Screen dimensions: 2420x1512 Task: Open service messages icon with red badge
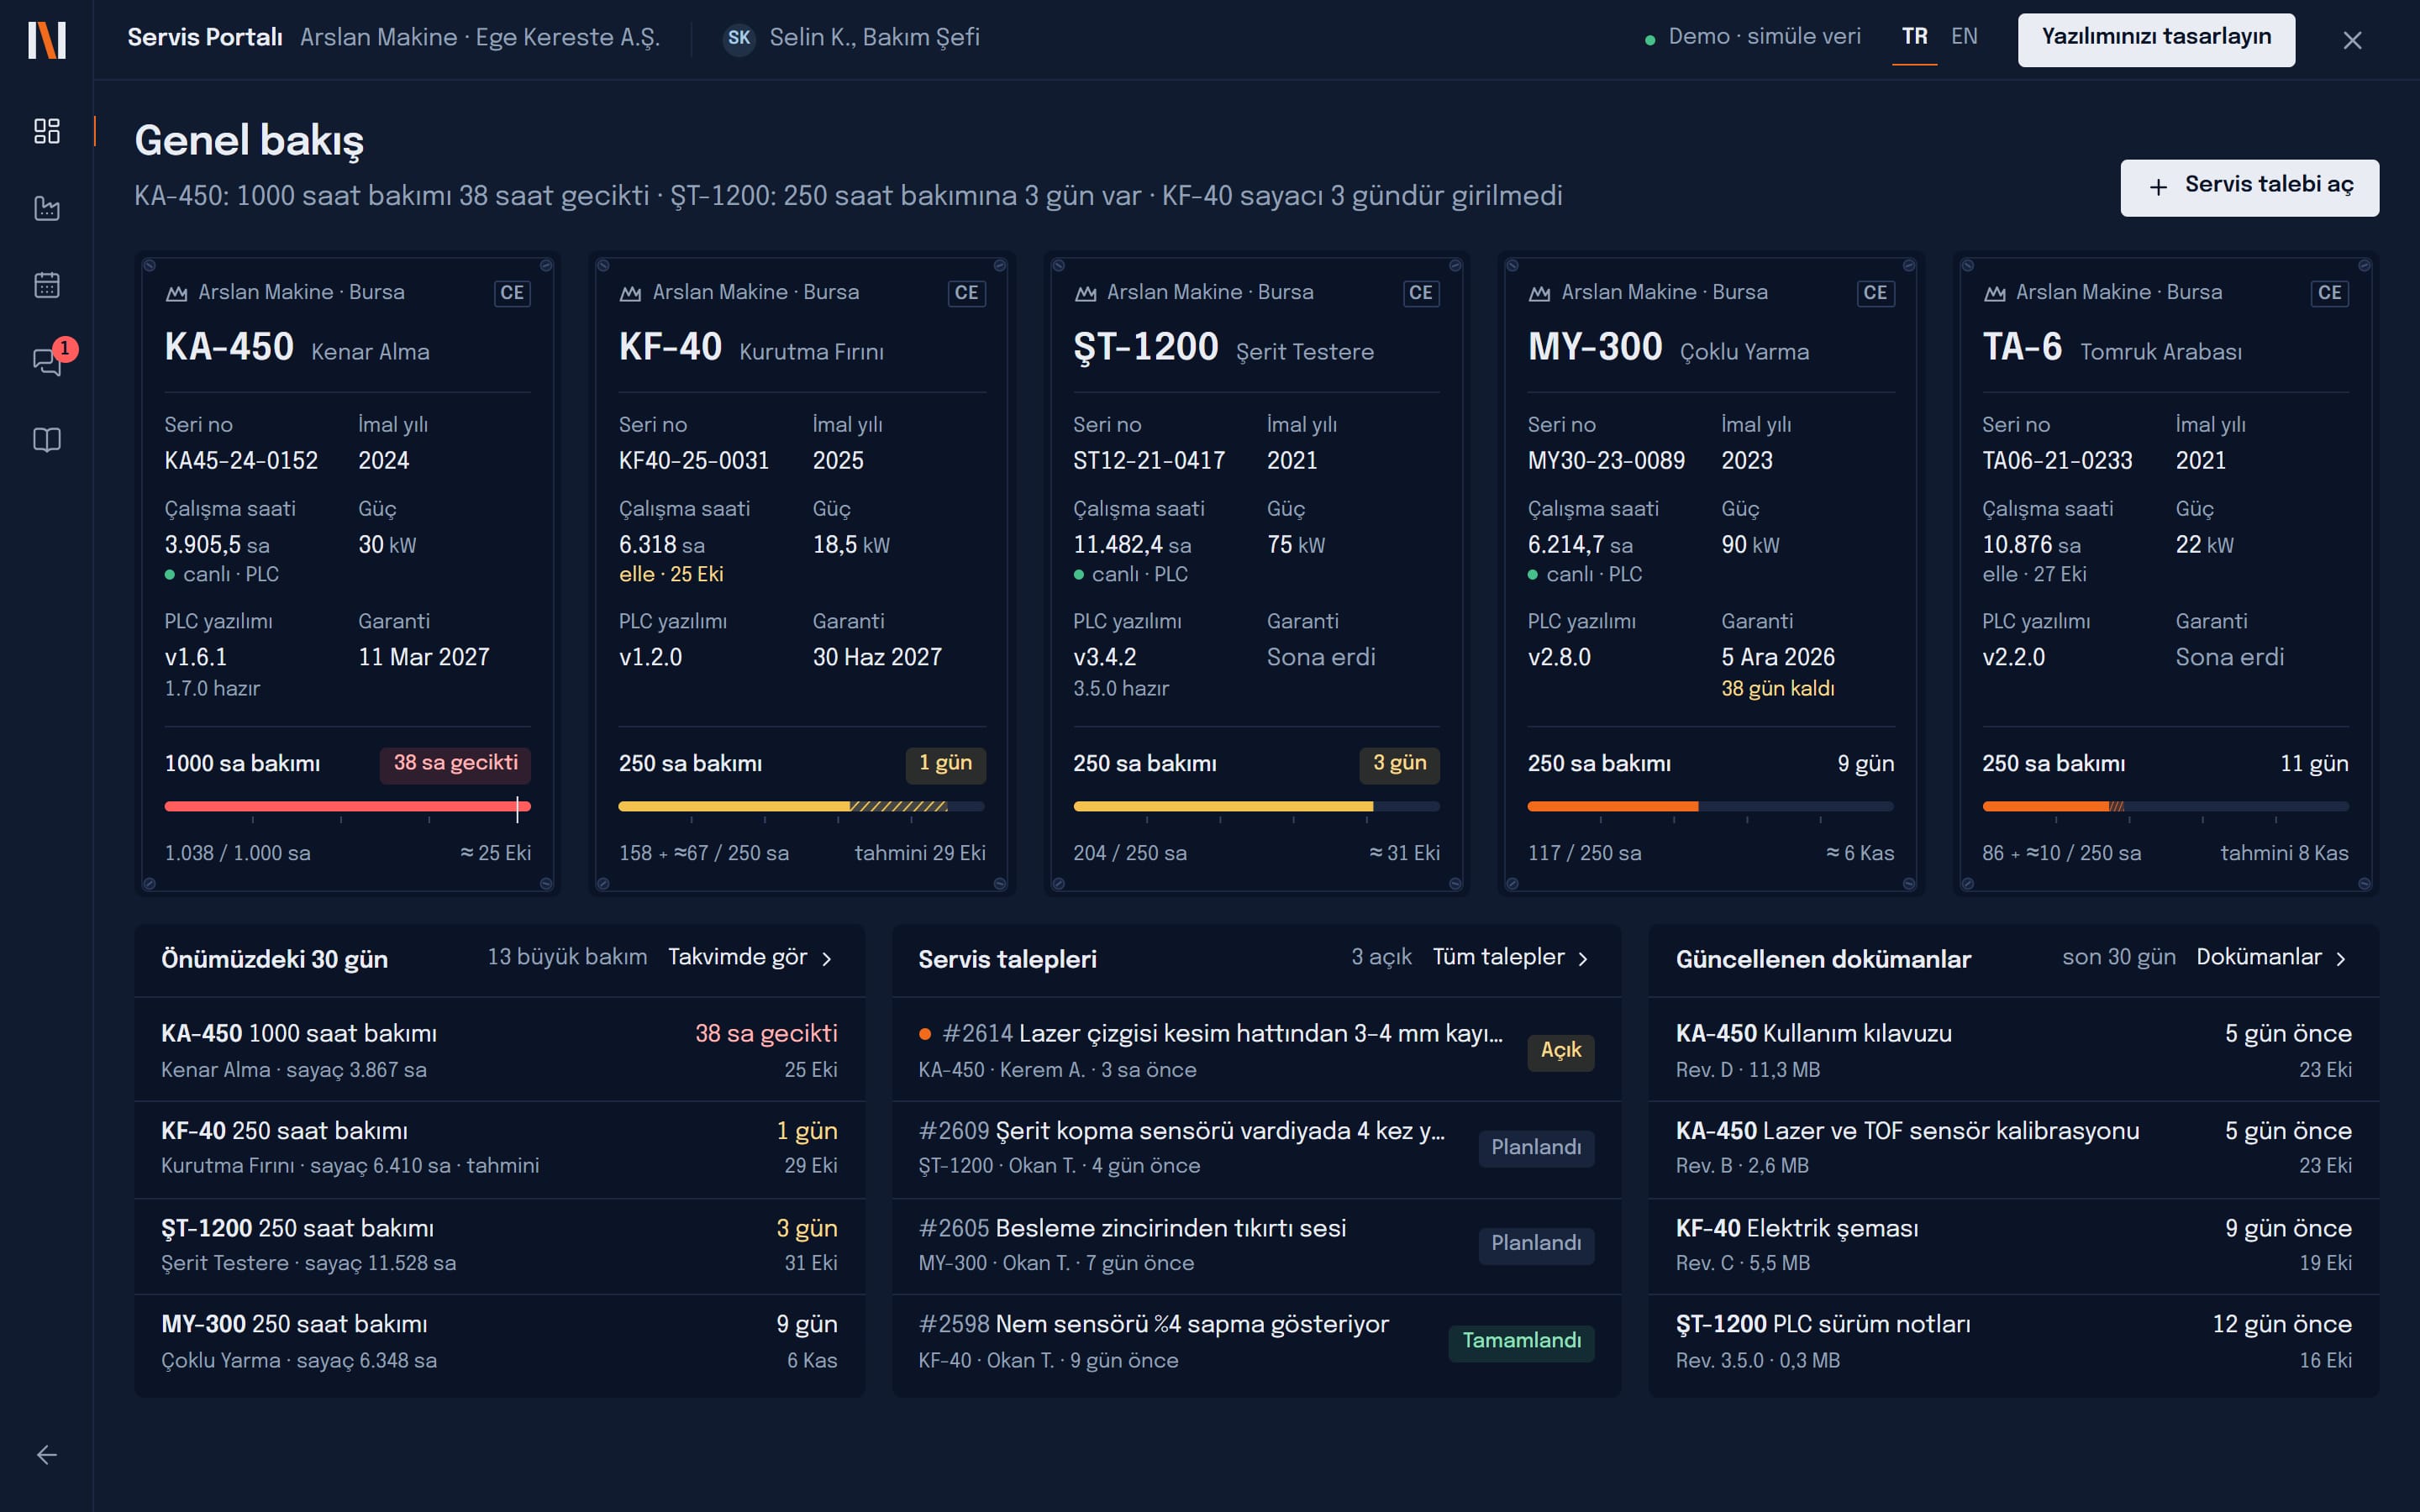pyautogui.click(x=47, y=362)
